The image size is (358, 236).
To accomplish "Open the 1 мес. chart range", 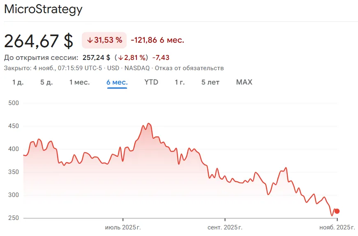I will (x=79, y=82).
